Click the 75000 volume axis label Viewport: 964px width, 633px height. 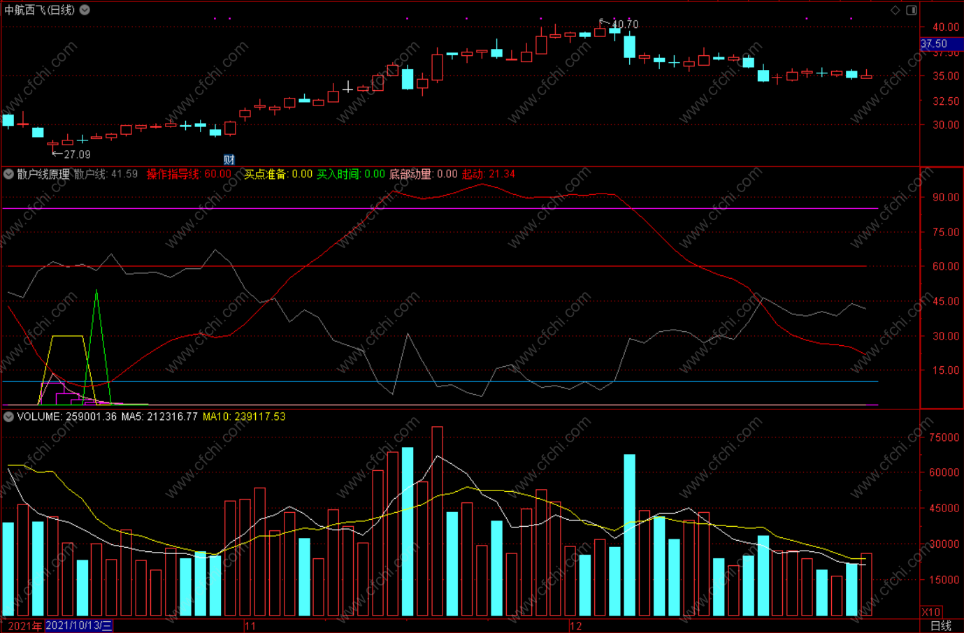[944, 437]
